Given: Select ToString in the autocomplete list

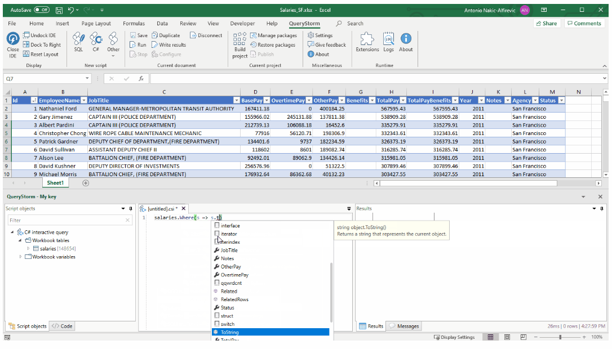Looking at the screenshot, I should (x=270, y=332).
